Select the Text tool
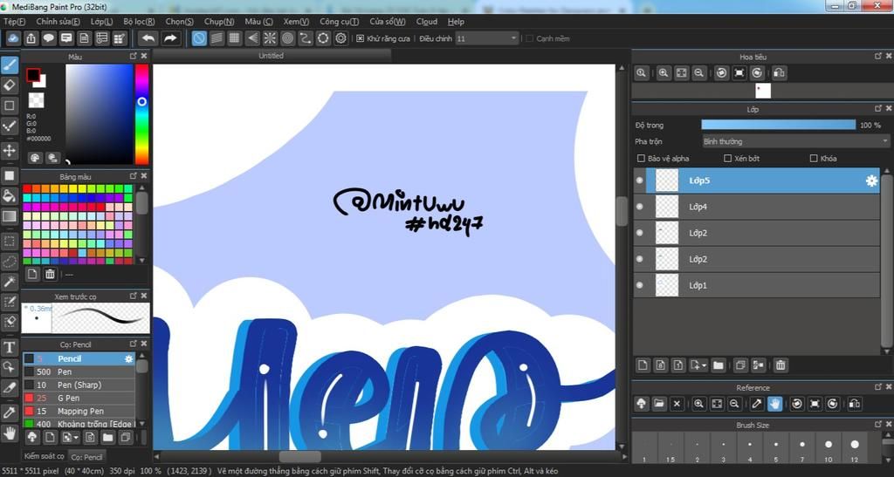 pos(10,347)
